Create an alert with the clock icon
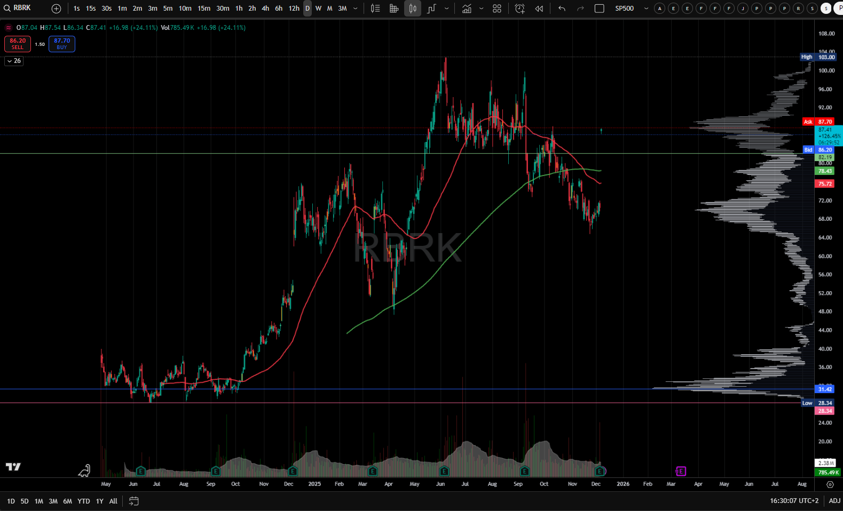This screenshot has width=843, height=511. point(519,9)
